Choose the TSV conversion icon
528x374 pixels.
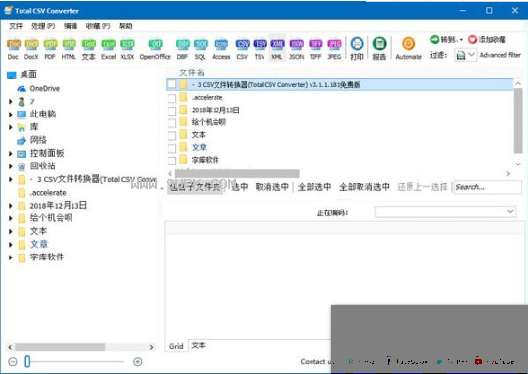[260, 49]
